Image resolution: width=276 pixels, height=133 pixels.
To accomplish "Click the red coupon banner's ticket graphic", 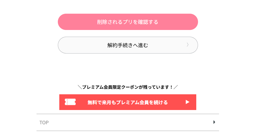I will [70, 102].
